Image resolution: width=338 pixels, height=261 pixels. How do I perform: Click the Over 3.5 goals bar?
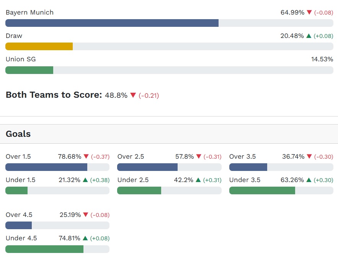pyautogui.click(x=248, y=167)
